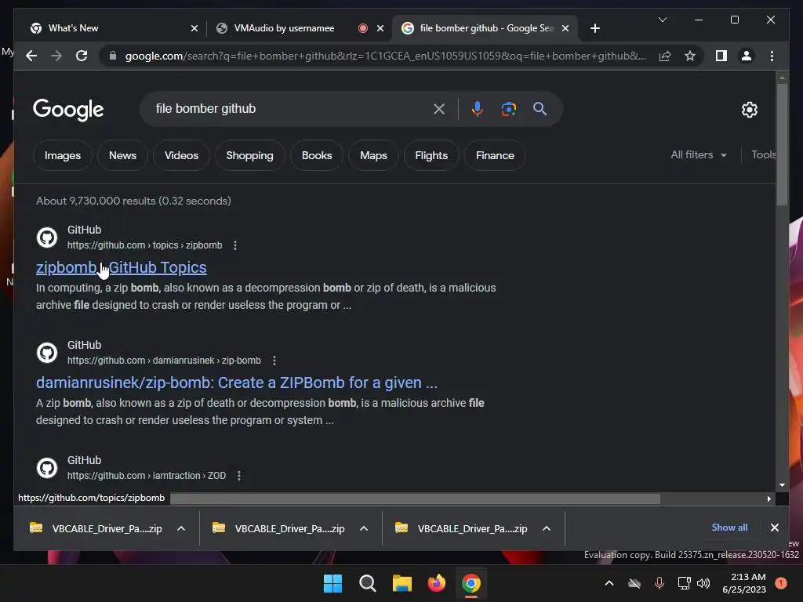Filter results by News
Image resolution: width=803 pixels, height=602 pixels.
122,155
